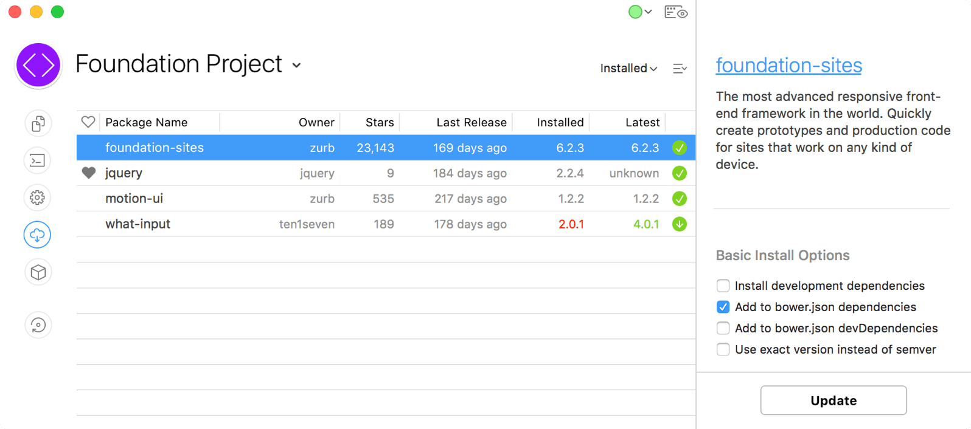
Task: Uncheck Add to bower.json dependencies
Action: click(723, 307)
